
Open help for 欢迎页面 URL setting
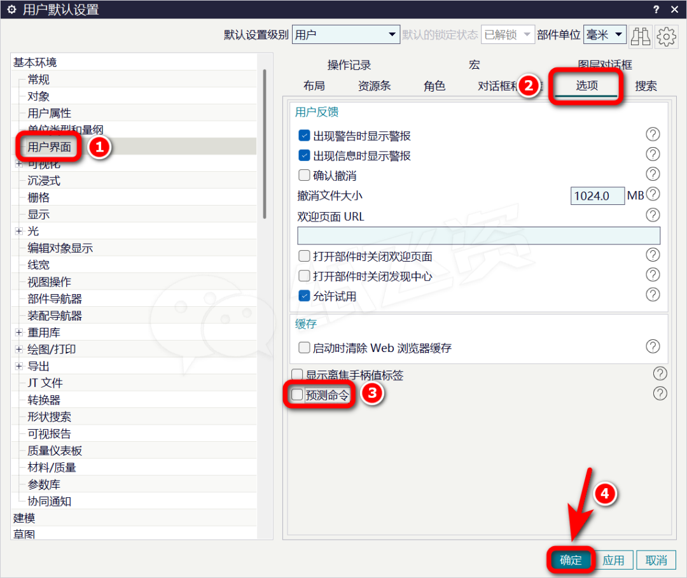[653, 215]
